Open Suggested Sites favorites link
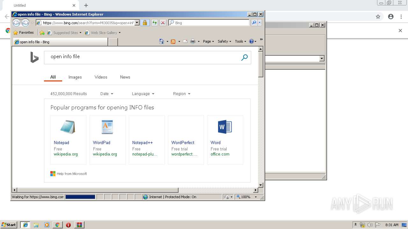This screenshot has width=408, height=229. click(x=64, y=32)
